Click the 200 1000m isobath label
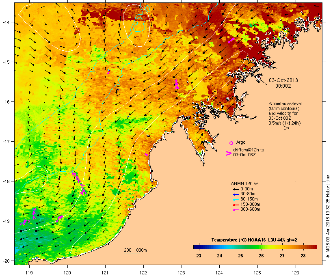The image size is (333, 276). click(x=135, y=250)
